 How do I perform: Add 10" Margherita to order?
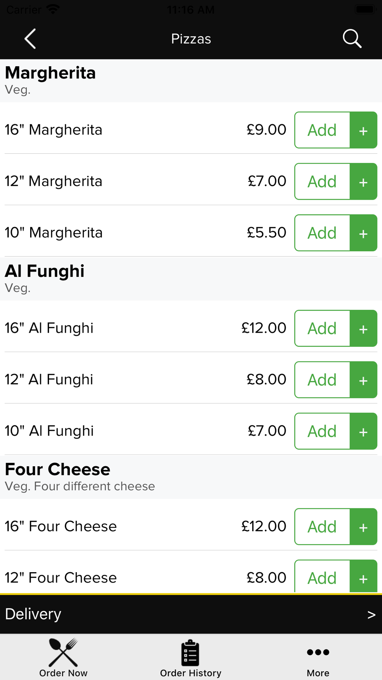(x=322, y=233)
